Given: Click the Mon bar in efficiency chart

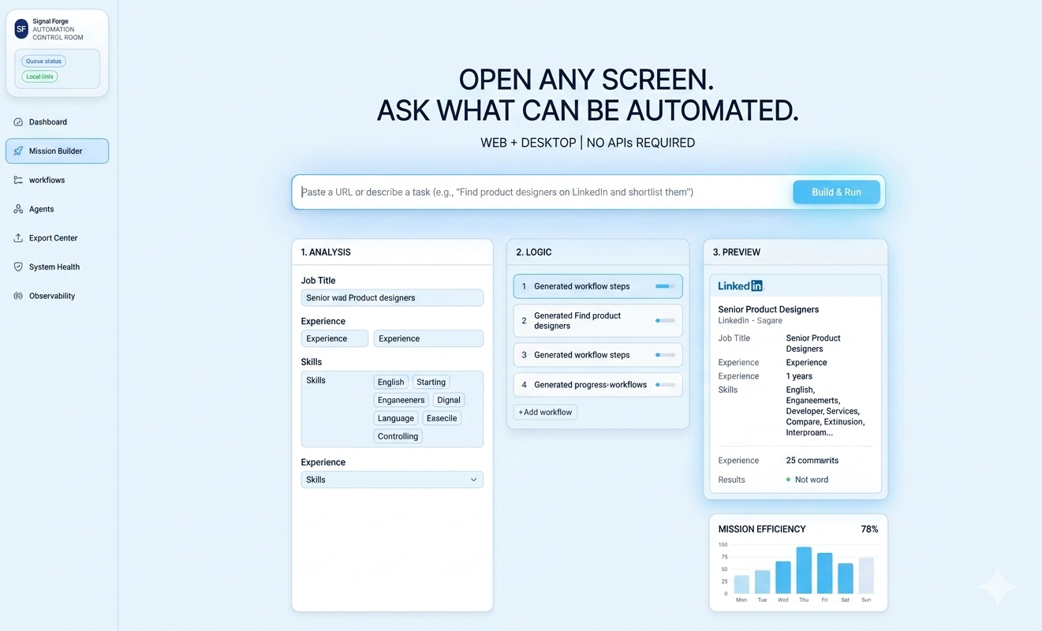Looking at the screenshot, I should coord(741,584).
